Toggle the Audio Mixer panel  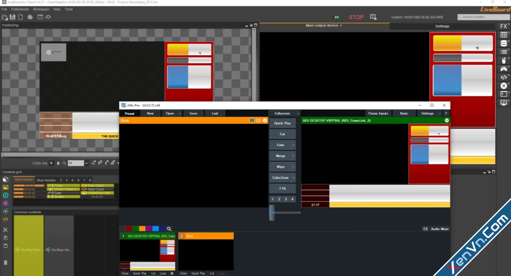pos(437,229)
